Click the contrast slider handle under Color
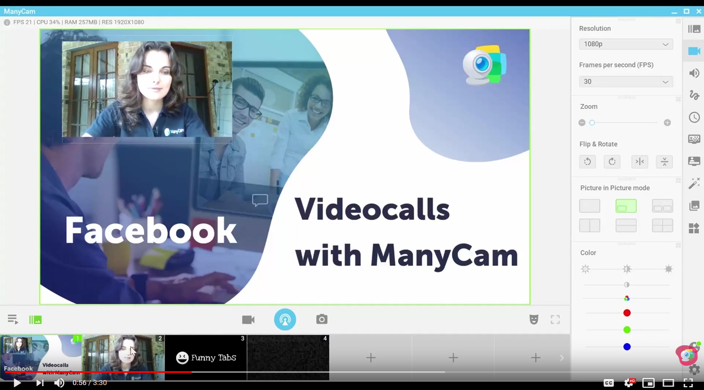This screenshot has height=390, width=704. 627,284
